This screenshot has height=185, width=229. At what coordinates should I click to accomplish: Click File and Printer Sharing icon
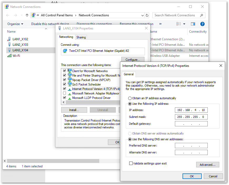coord(70,75)
